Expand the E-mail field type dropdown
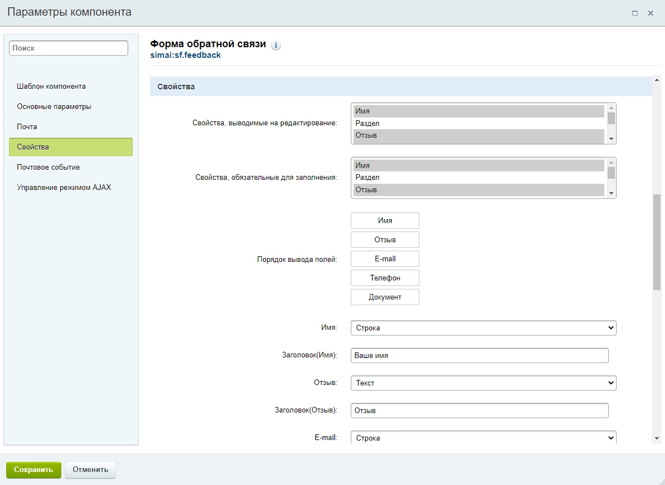 [x=483, y=437]
